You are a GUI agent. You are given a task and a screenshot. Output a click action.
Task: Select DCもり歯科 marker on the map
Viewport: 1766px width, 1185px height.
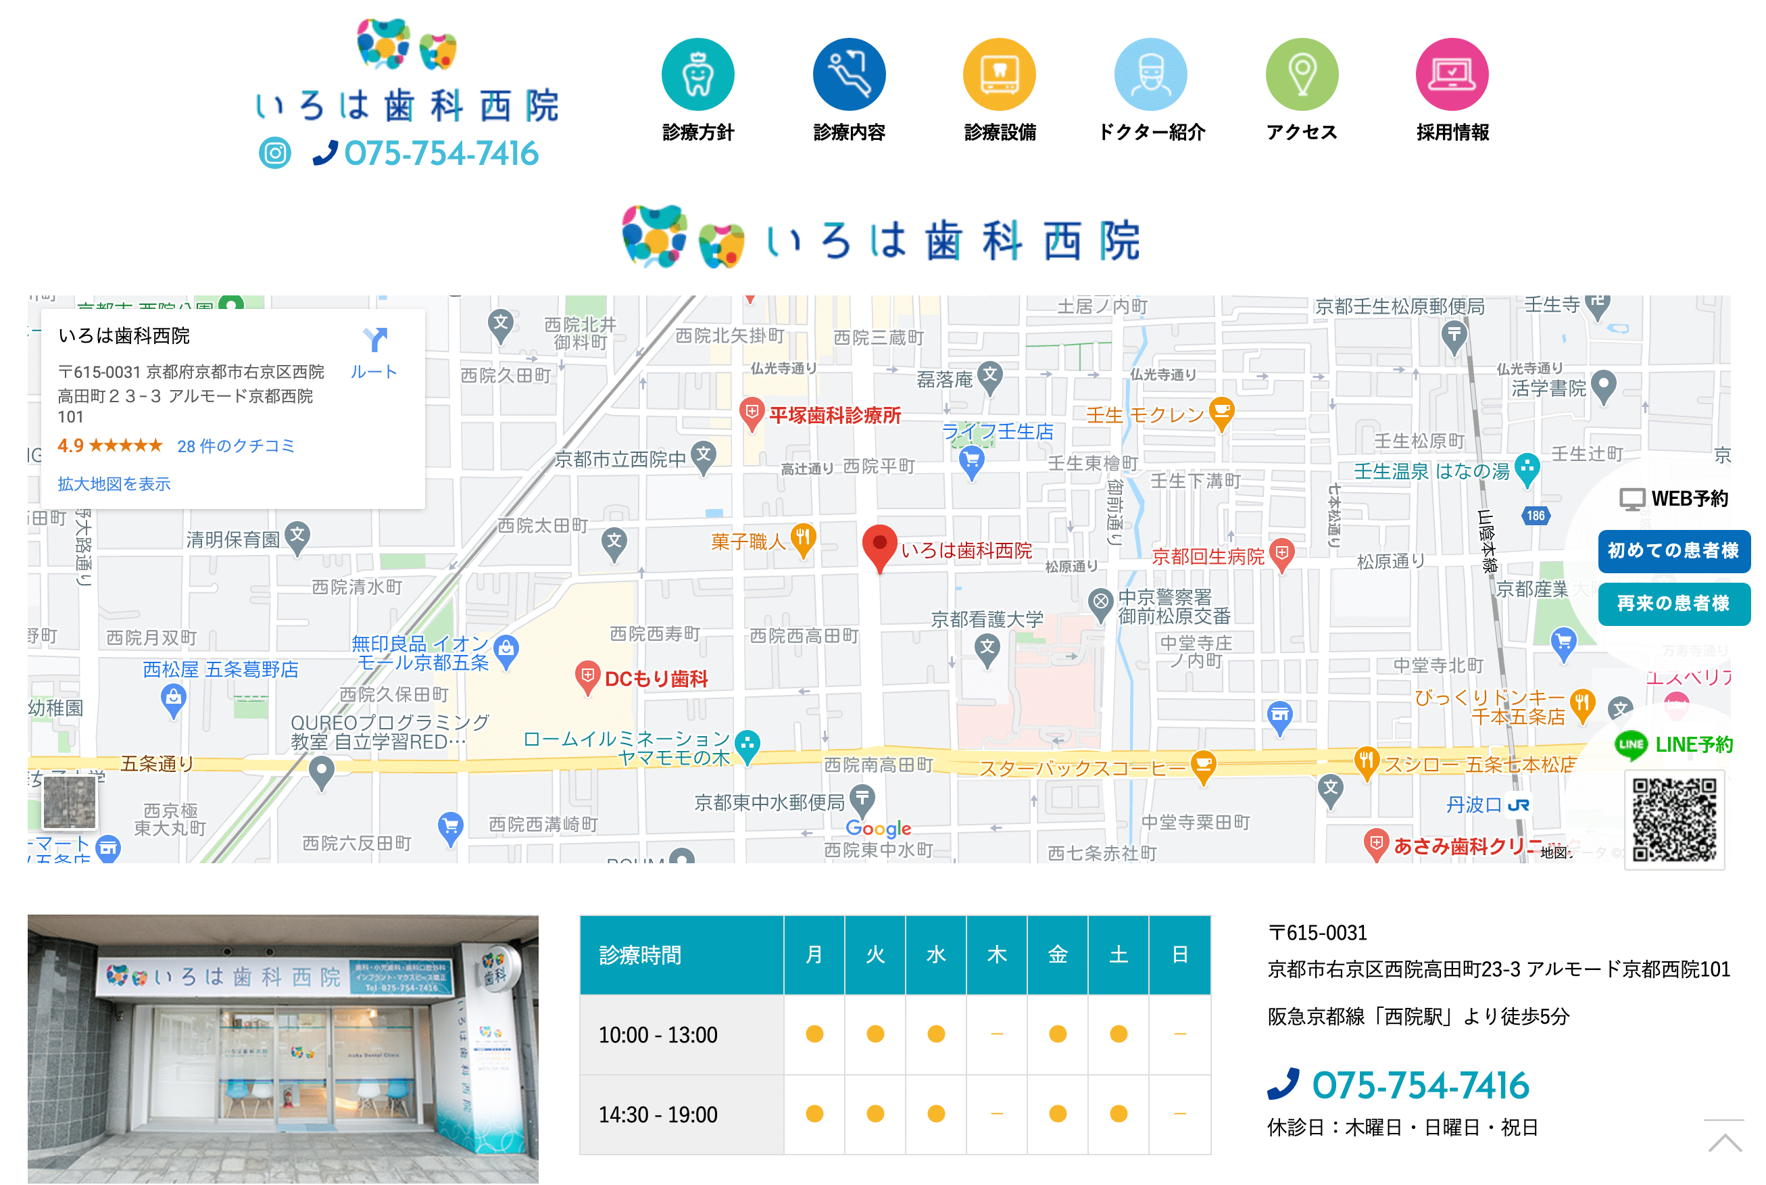pyautogui.click(x=587, y=677)
